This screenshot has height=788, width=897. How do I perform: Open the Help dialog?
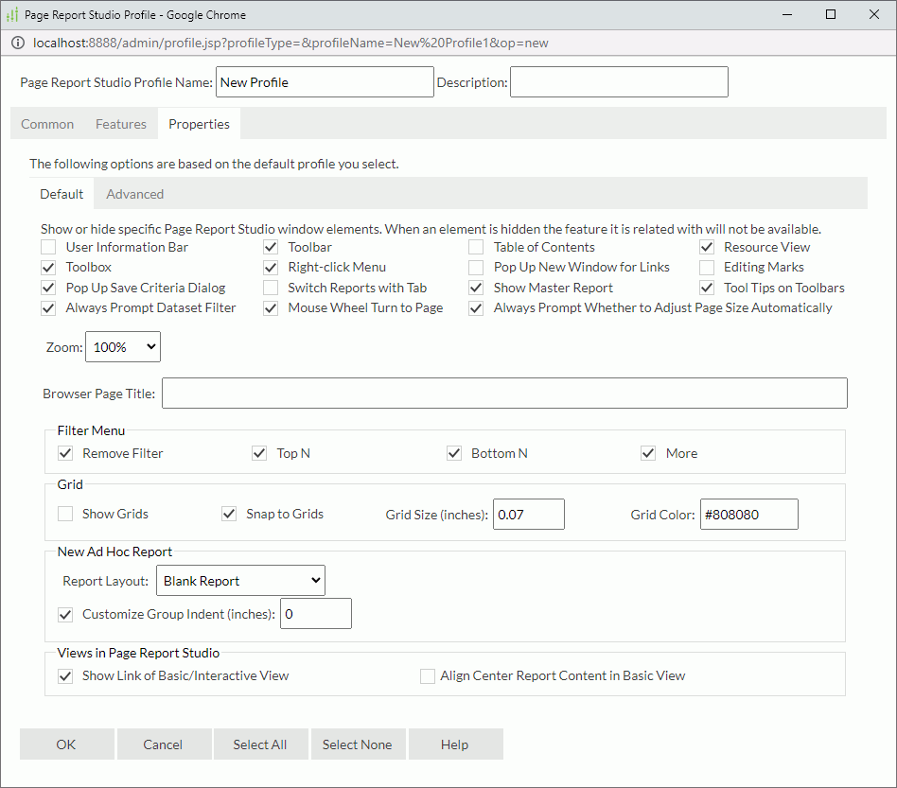pos(455,744)
